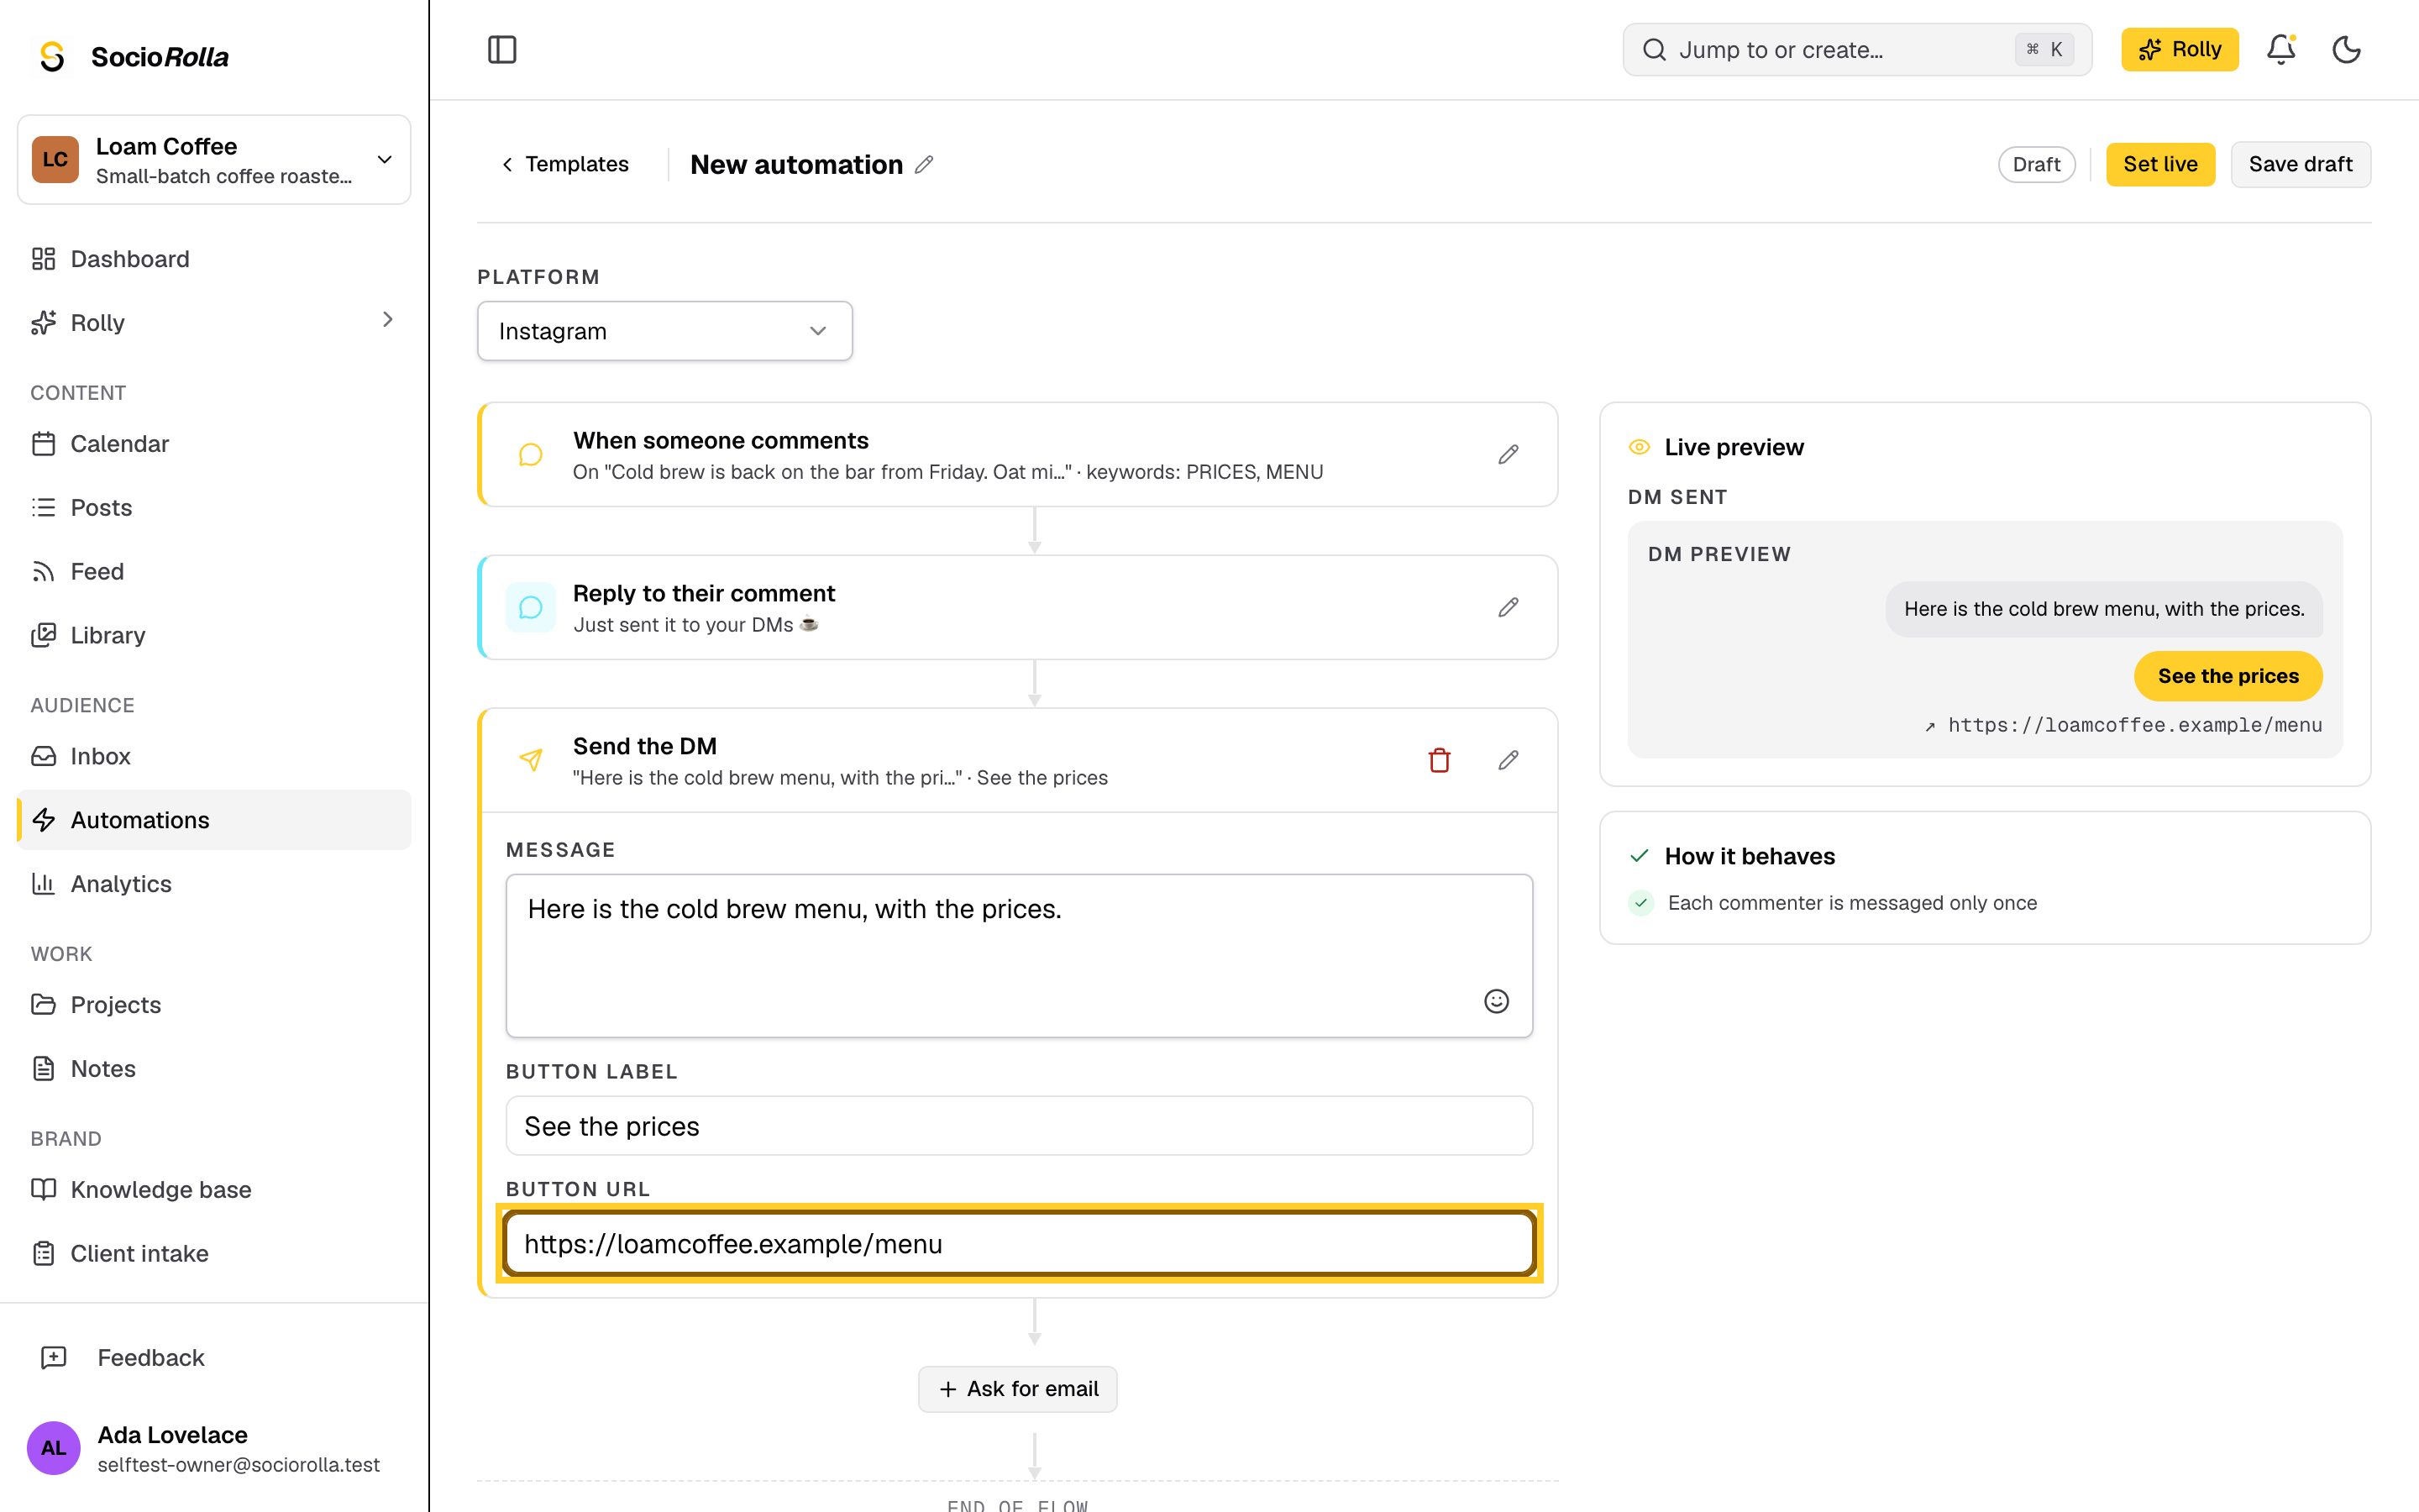This screenshot has height=1512, width=2419.
Task: Click the reply step chat icon
Action: pyautogui.click(x=531, y=608)
